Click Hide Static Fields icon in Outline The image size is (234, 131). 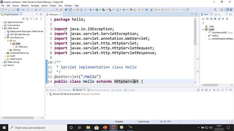[219, 19]
